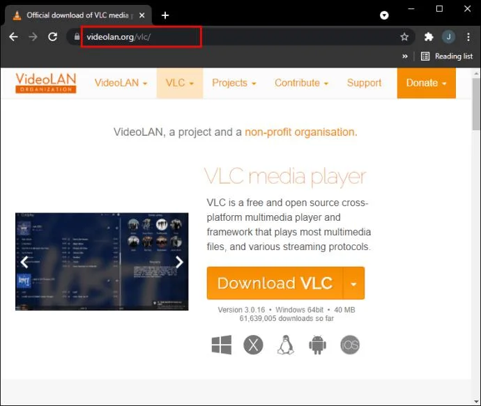Open the Contribute menu
The height and width of the screenshot is (406, 481).
tap(301, 83)
